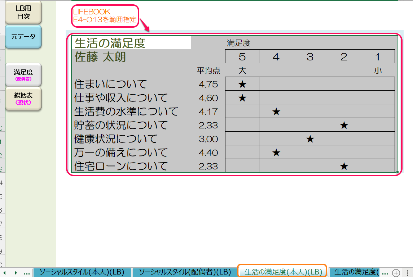The image size is (413, 277).
Task: Click the right ellipsis for more sheets
Action: click(385, 272)
